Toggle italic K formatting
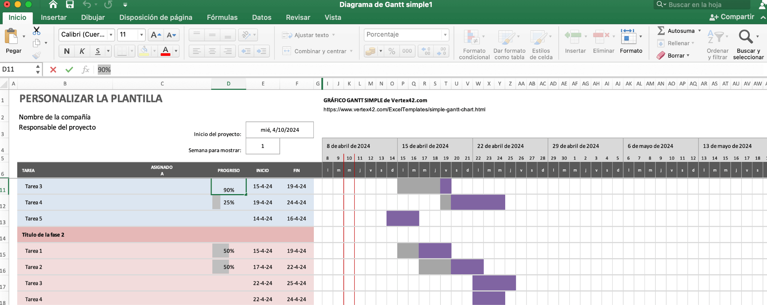Screen dimensions: 767x305 [x=82, y=51]
